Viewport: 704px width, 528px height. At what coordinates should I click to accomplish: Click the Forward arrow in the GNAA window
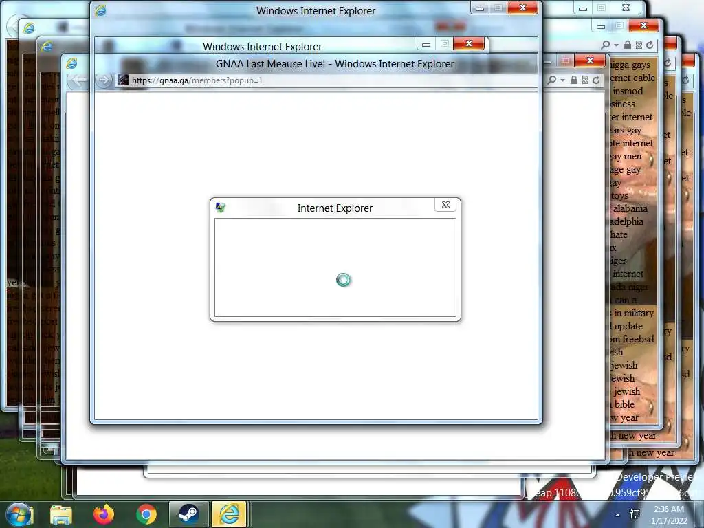104,80
